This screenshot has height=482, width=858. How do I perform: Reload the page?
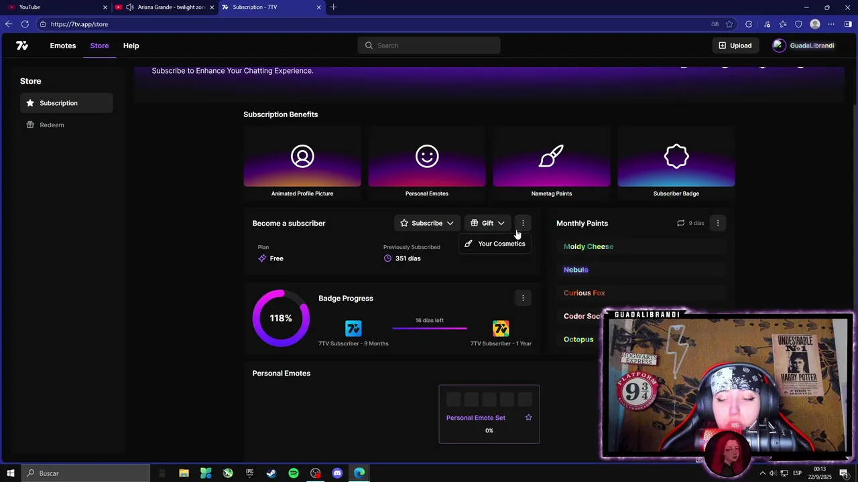click(25, 24)
